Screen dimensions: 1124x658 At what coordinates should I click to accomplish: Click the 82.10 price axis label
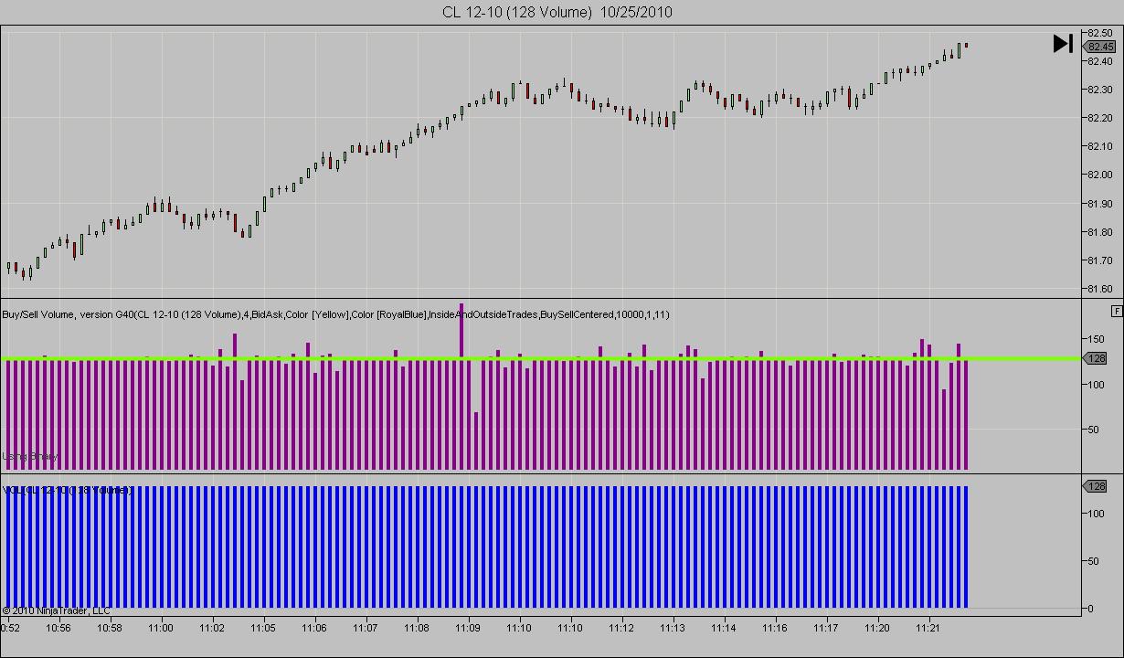point(1100,146)
